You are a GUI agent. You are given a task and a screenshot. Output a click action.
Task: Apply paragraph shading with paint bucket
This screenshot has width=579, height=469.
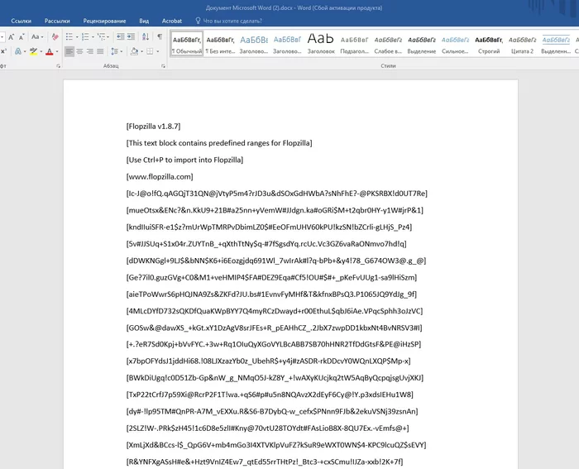click(134, 51)
